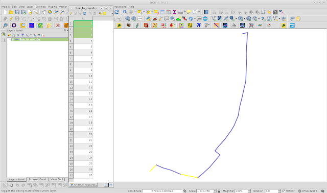
Task: Expand attribute table toolbar overflow chevron
Action: coord(112,13)
